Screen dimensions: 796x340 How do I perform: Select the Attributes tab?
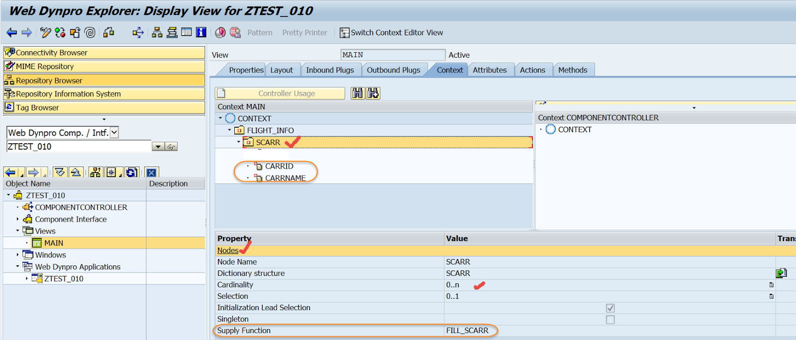(x=490, y=70)
